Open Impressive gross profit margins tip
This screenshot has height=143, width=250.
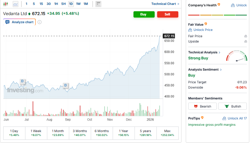click(x=212, y=125)
